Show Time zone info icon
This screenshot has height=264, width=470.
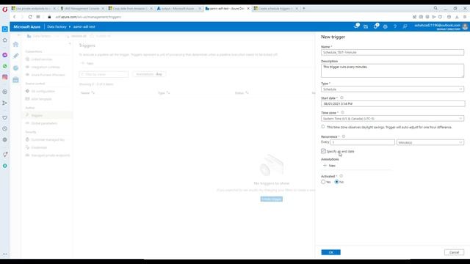tap(342, 112)
